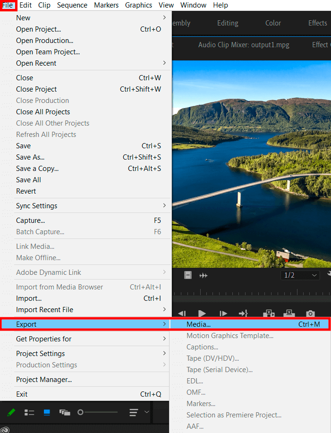Click the Drag Audio Only waveform icon
The image size is (331, 433).
click(204, 275)
